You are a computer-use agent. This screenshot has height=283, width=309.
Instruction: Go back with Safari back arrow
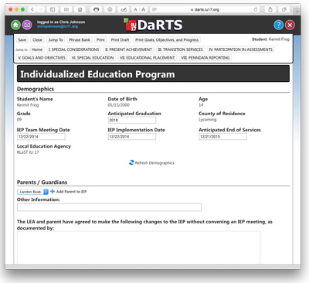point(32,9)
